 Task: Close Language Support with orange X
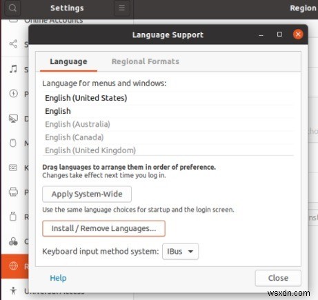[298, 34]
